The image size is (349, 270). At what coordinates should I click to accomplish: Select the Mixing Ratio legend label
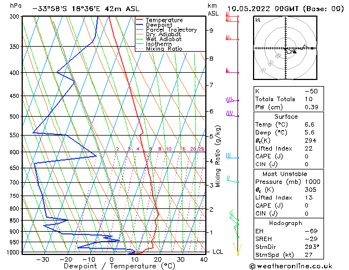(x=164, y=48)
